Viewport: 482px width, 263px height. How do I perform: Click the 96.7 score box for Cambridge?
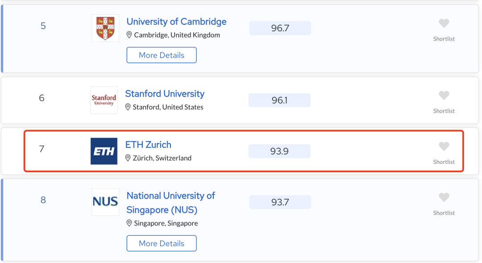pyautogui.click(x=280, y=28)
